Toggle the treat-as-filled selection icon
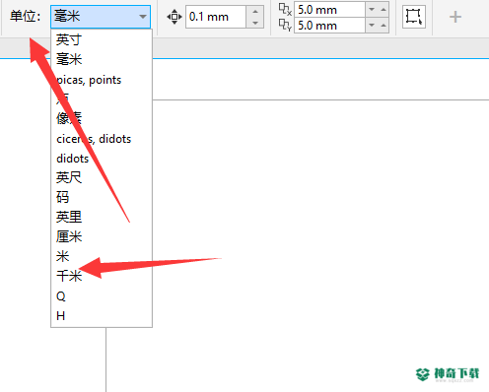 tap(414, 17)
